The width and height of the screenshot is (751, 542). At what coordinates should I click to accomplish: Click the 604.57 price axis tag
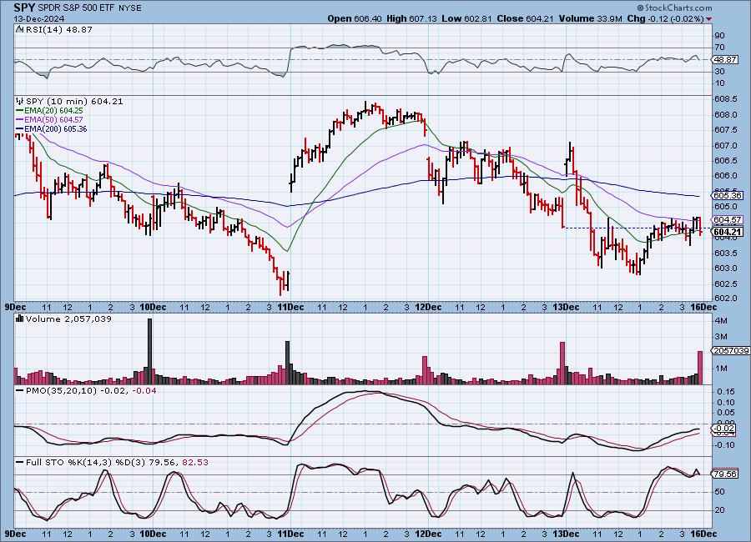pyautogui.click(x=727, y=220)
